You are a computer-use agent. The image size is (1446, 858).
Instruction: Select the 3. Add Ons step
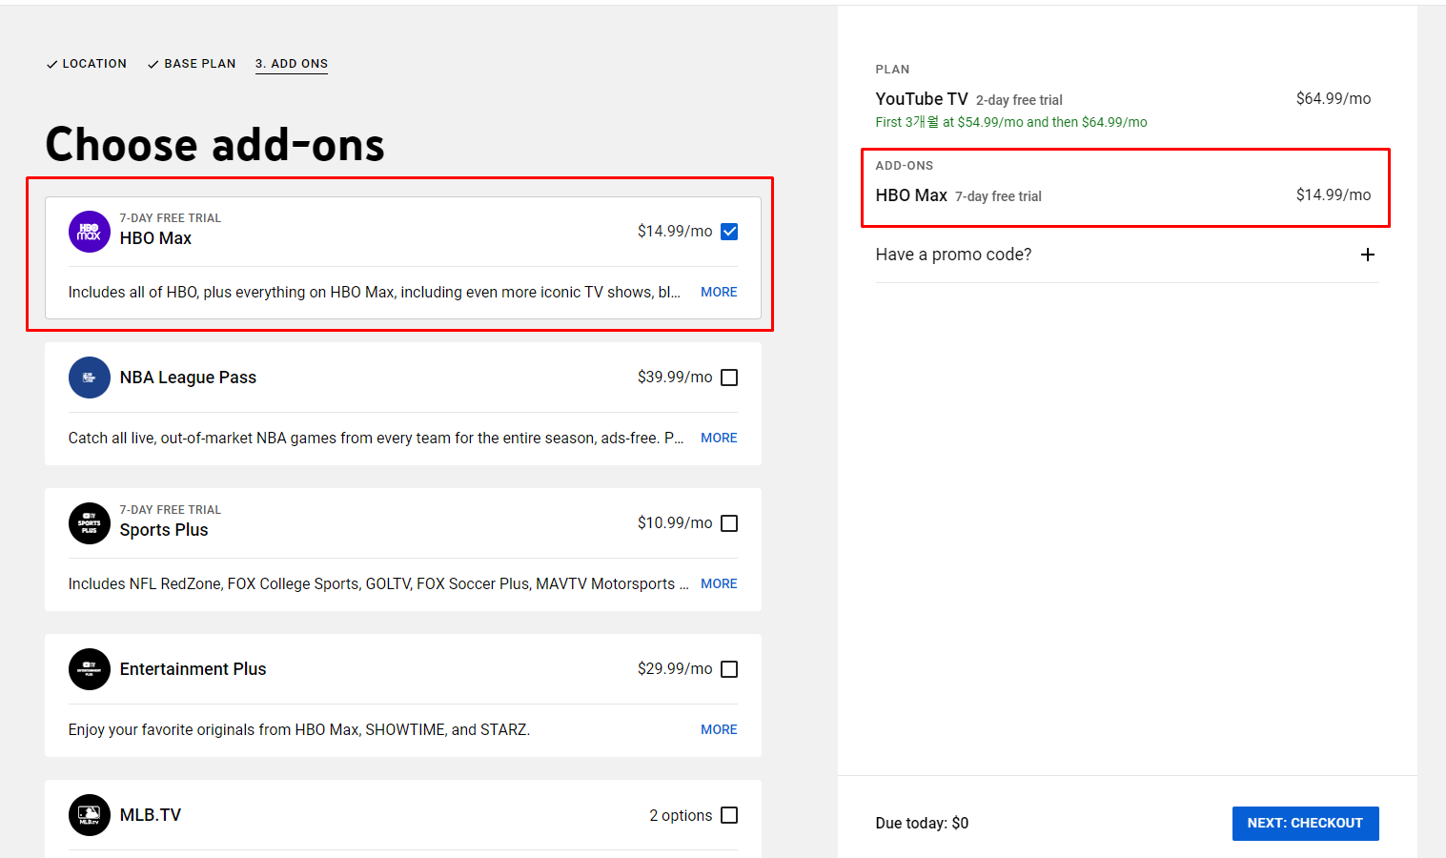point(292,64)
